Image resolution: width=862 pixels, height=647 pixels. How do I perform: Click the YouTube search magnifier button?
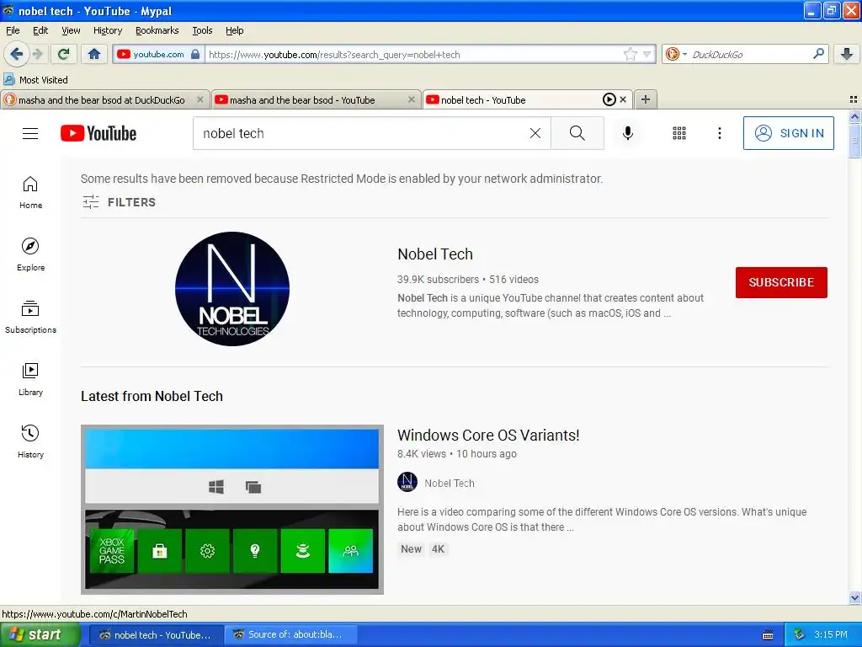click(x=577, y=133)
